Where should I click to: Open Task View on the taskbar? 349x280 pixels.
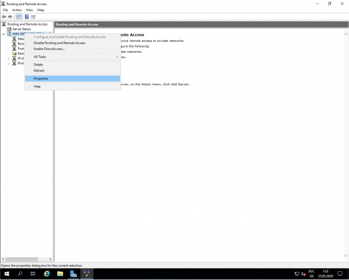pos(33,273)
